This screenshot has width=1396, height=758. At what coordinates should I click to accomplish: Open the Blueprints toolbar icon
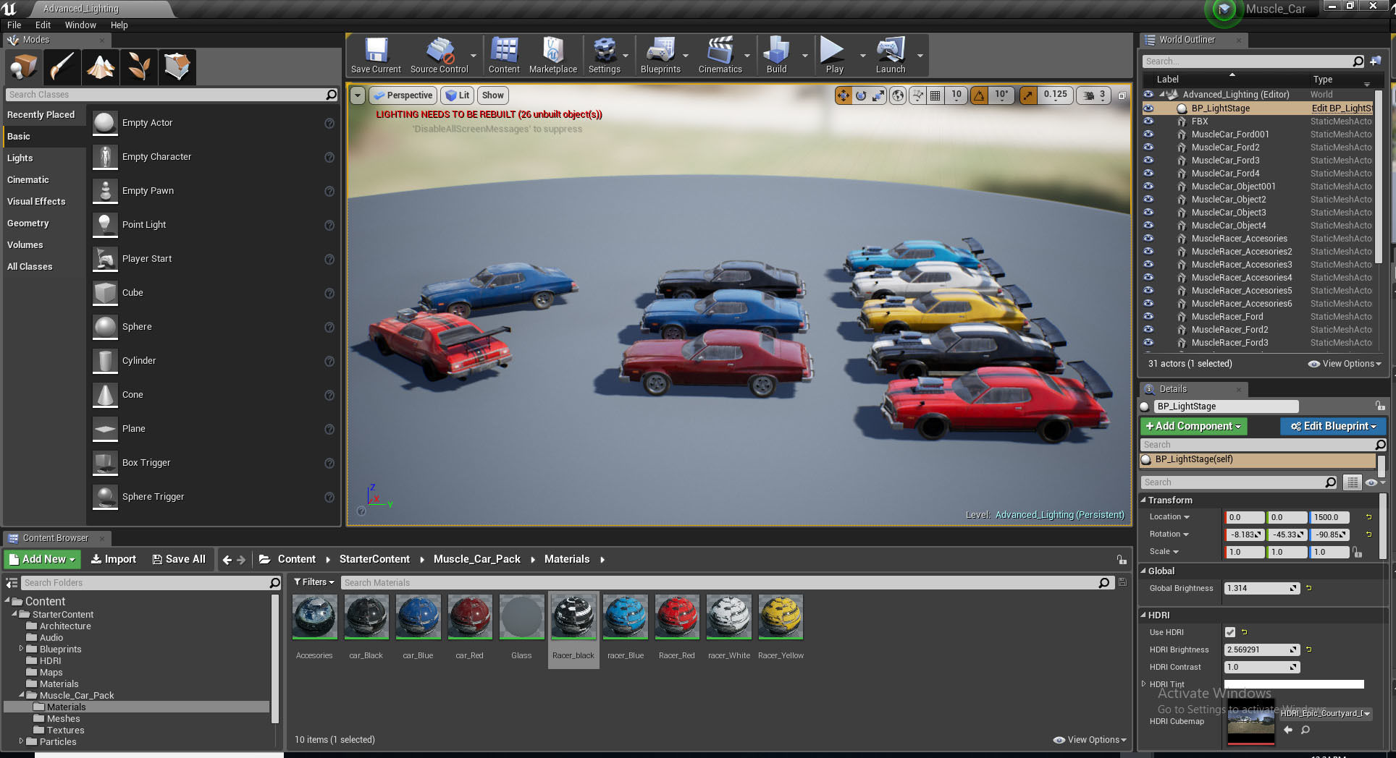[x=660, y=56]
